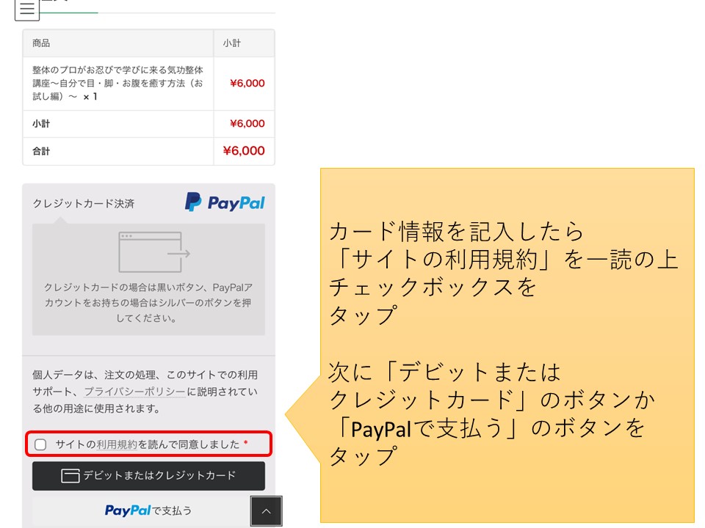Click the personal data notice text

(145, 392)
